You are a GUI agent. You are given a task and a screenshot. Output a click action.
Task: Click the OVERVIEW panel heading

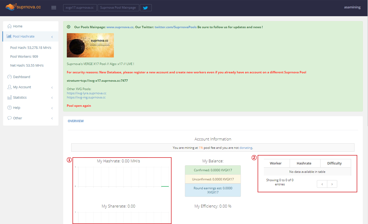pos(76,121)
